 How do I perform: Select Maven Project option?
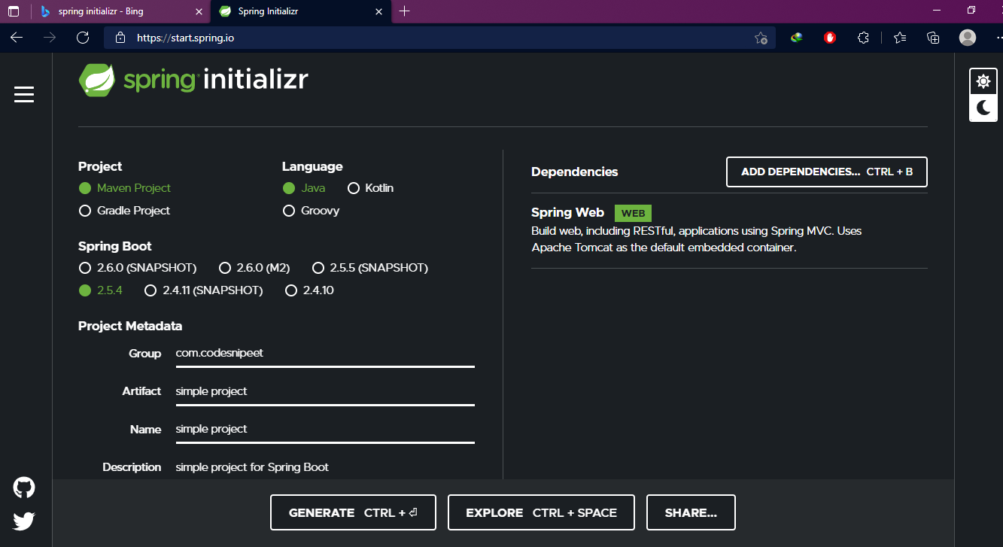(125, 188)
